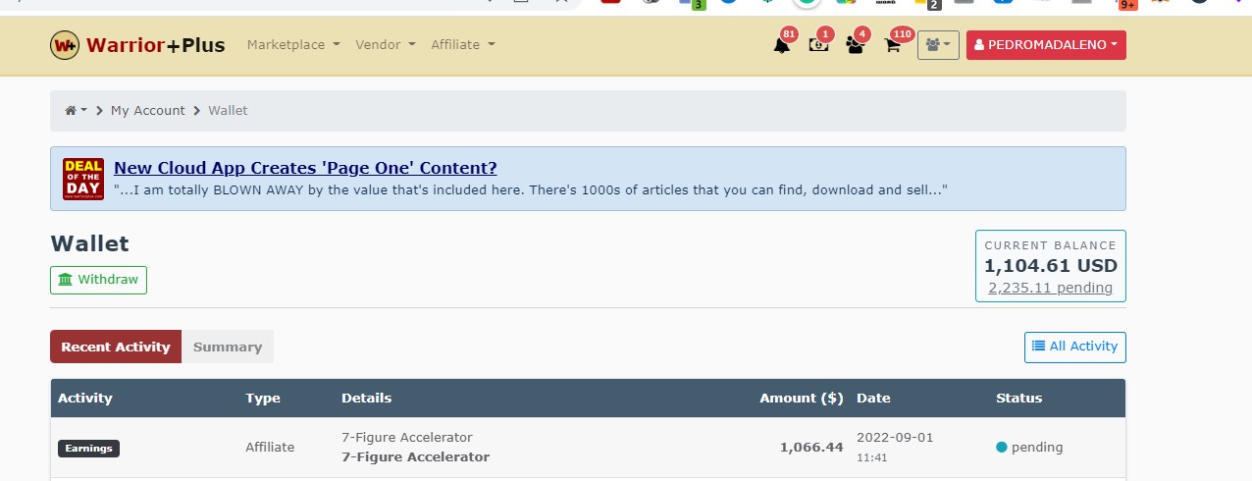Open home icon dropdown in breadcrumb
The image size is (1252, 481).
(76, 111)
